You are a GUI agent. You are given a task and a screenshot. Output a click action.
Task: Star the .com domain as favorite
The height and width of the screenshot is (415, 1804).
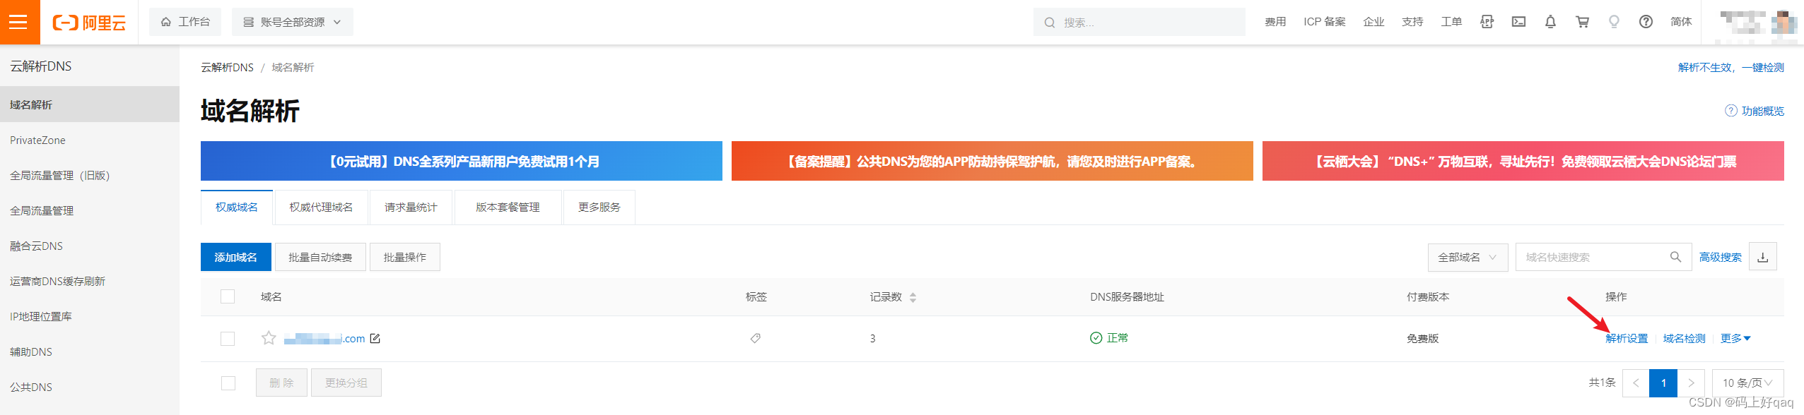(269, 337)
